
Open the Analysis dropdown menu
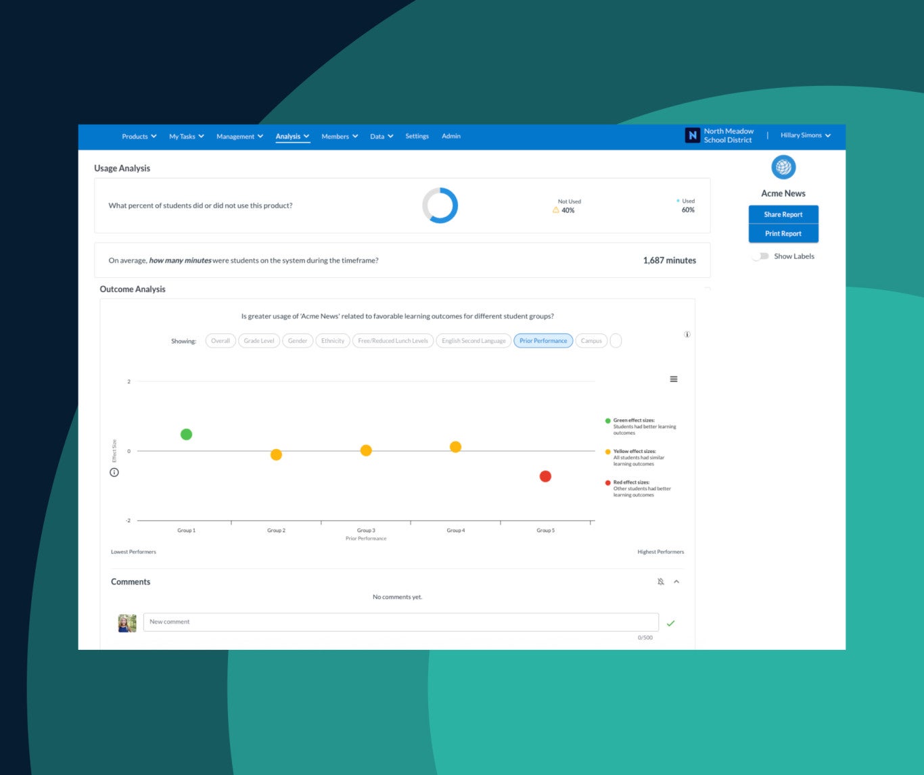click(x=292, y=136)
